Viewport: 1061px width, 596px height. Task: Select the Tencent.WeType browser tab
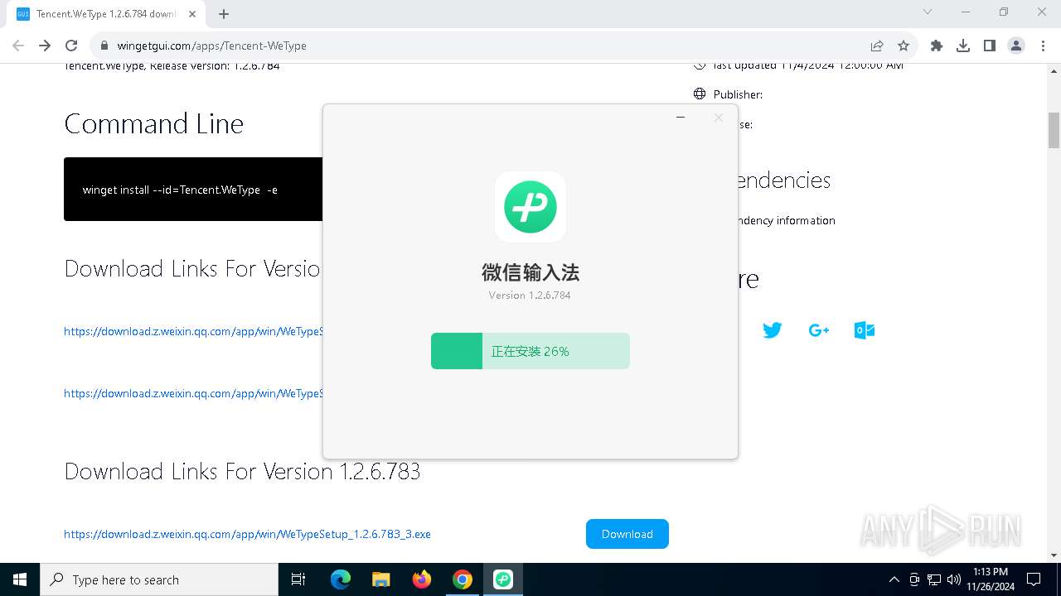pos(106,14)
